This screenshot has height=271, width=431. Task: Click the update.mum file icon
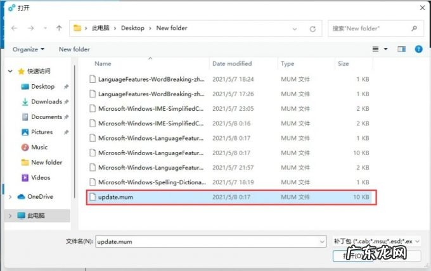pos(93,196)
